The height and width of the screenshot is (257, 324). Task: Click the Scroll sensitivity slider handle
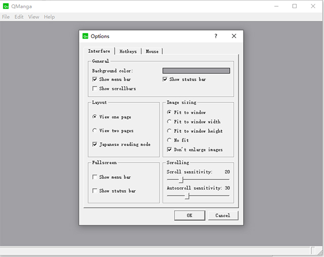181,179
